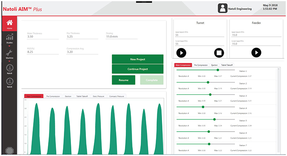Click Station 4 Current Compression 3.16 text
Viewport: 287px width, 156px height.
coord(241,113)
